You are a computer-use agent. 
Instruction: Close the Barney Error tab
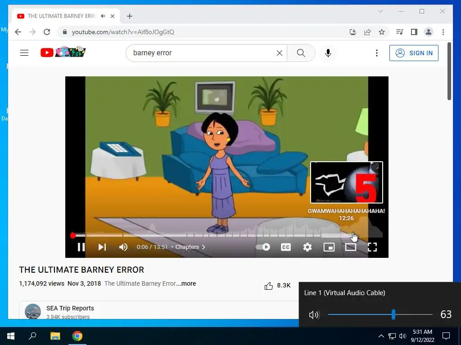point(113,16)
